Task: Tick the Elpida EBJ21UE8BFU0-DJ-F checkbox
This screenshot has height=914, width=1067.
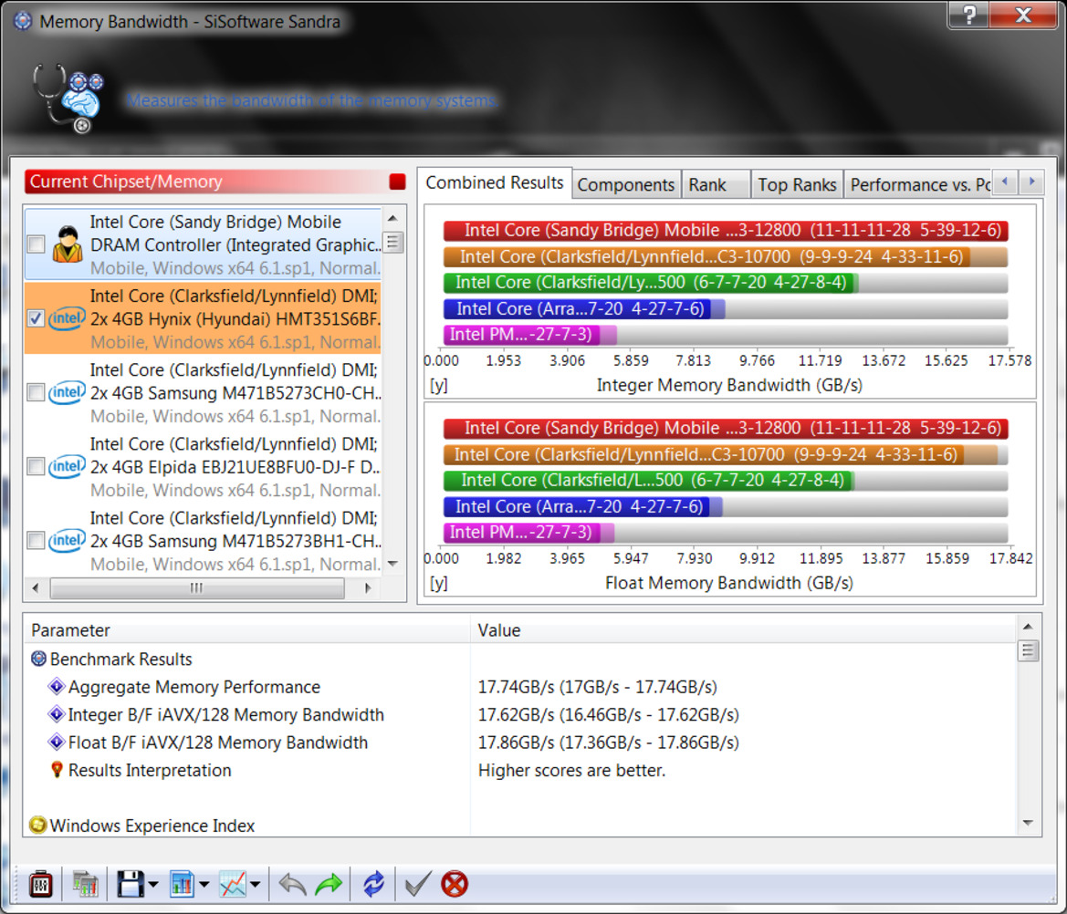Action: coord(37,466)
